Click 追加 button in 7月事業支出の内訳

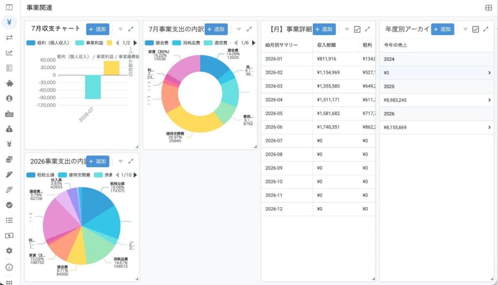[216, 29]
